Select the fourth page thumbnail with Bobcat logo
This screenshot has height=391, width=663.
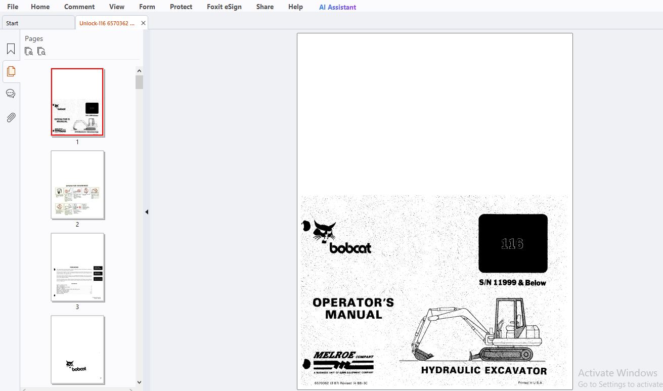click(x=77, y=350)
